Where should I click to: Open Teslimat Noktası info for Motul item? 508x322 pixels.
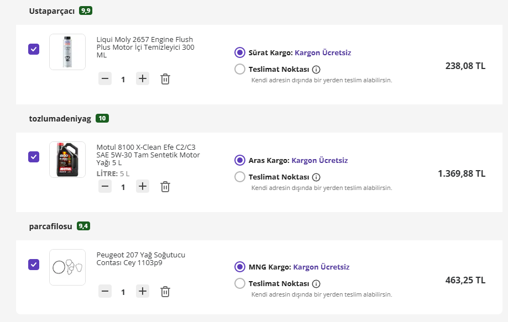316,177
